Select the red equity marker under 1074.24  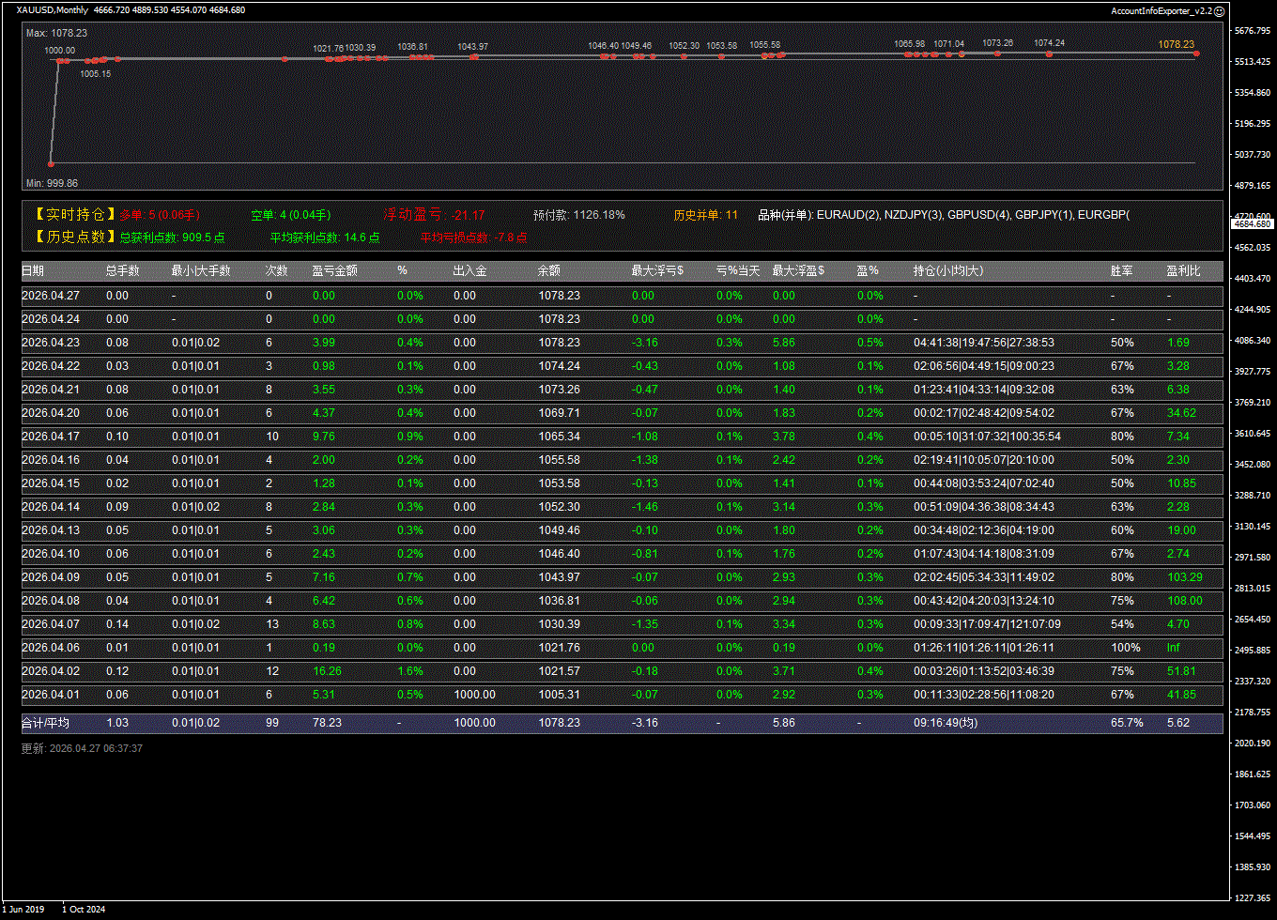click(x=1049, y=54)
